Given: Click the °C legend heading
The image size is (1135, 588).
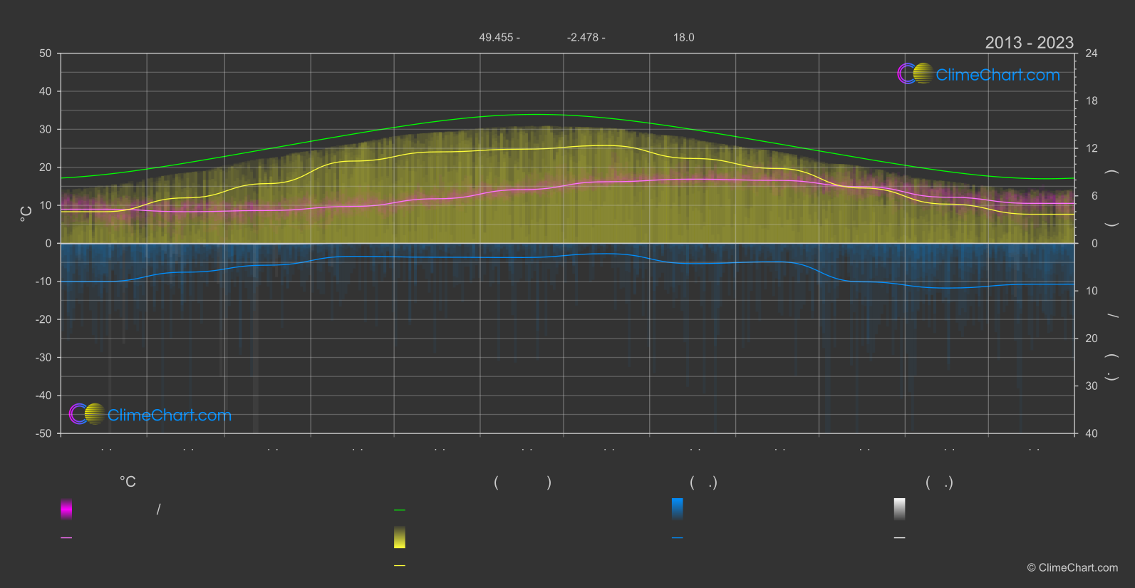Looking at the screenshot, I should (128, 483).
